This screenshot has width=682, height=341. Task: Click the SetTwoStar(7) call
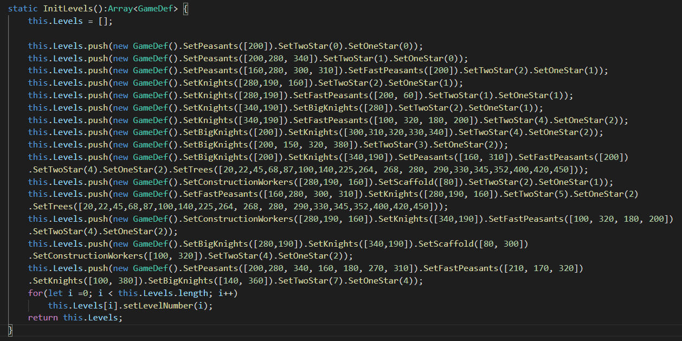point(311,281)
